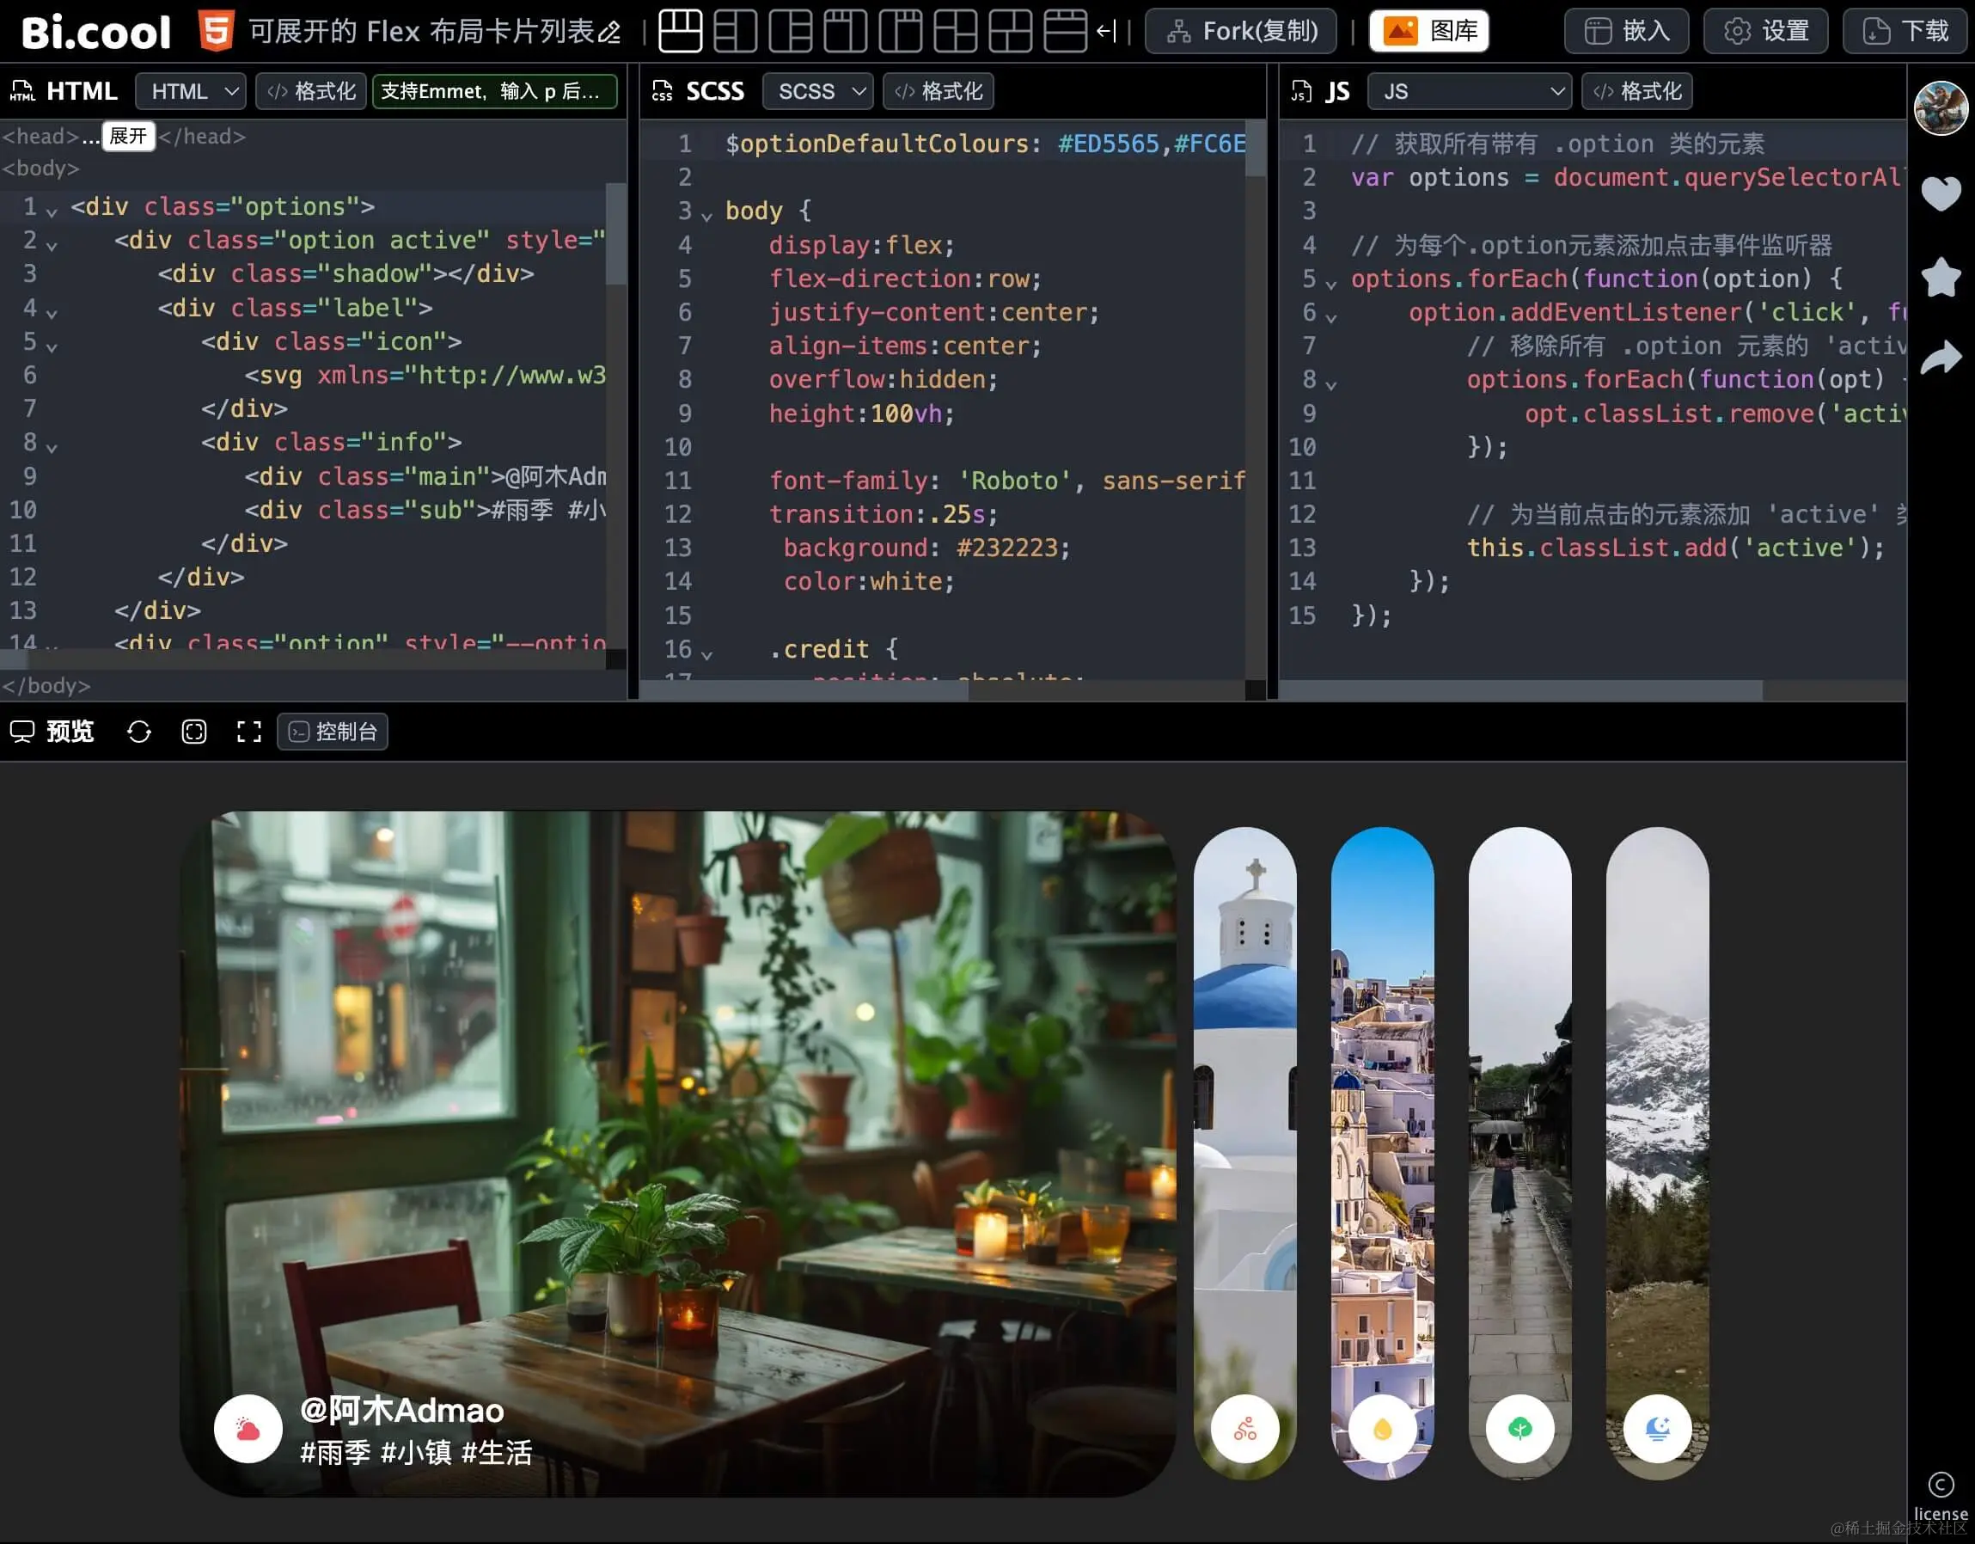Click the star favorite icon

(x=1941, y=277)
